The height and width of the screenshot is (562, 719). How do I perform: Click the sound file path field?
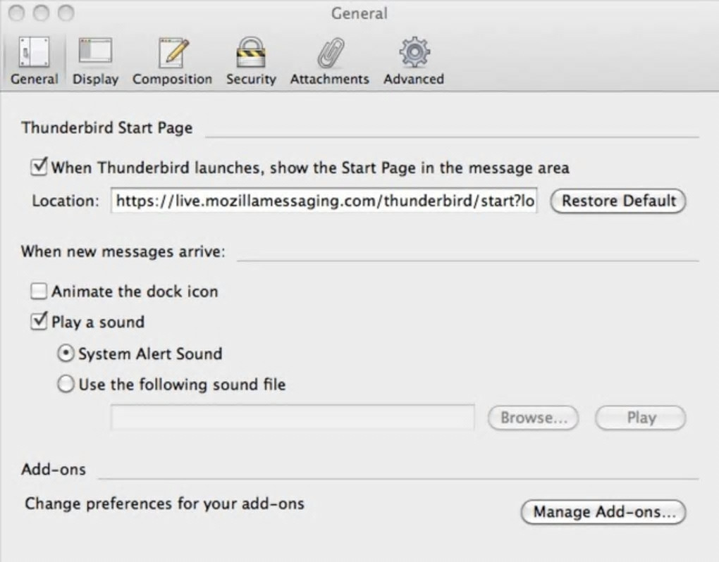point(292,418)
